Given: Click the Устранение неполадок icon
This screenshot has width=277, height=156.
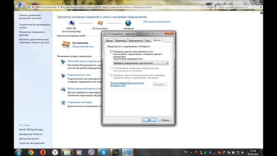Looking at the screenshot, I should (63, 103).
